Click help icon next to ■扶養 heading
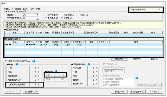Image resolution: width=167 pixels, height=97 pixels. click(17, 64)
